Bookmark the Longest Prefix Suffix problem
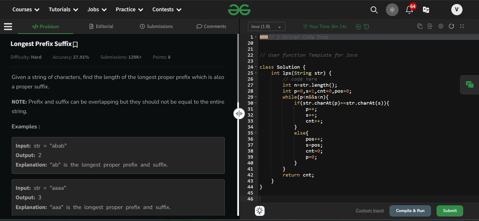 click(x=75, y=44)
